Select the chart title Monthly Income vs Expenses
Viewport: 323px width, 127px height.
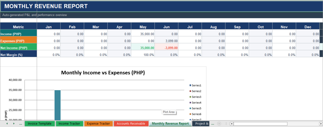tap(103, 73)
